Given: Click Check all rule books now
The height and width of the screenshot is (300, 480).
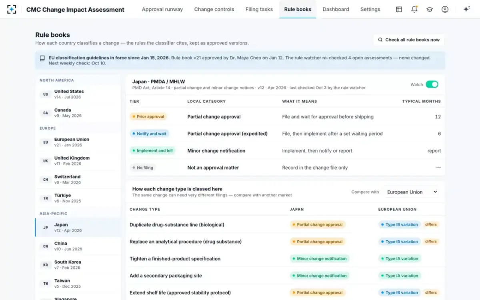Looking at the screenshot, I should click(409, 40).
